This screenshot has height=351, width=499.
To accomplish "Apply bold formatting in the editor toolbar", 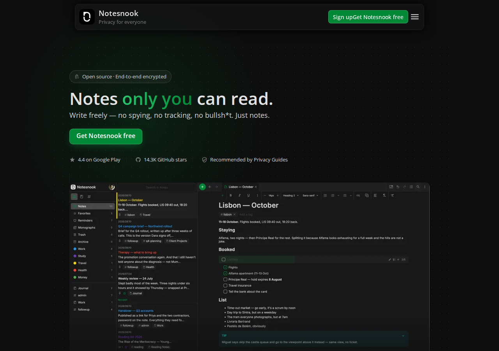I will tap(230, 195).
